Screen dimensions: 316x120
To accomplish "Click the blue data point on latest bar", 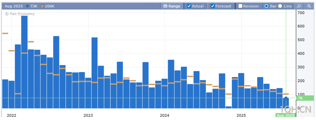I will click(x=286, y=98).
